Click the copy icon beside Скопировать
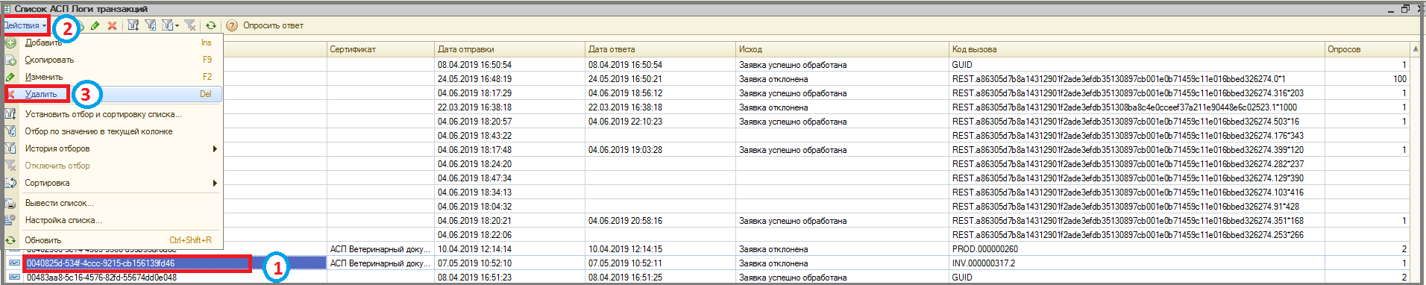The height and width of the screenshot is (285, 1426). click(x=10, y=60)
